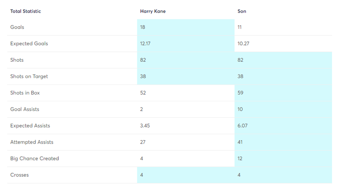Select the "Shots" row label

[17, 60]
